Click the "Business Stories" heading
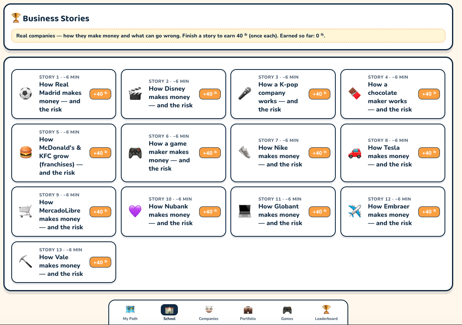This screenshot has width=462, height=325. (56, 18)
